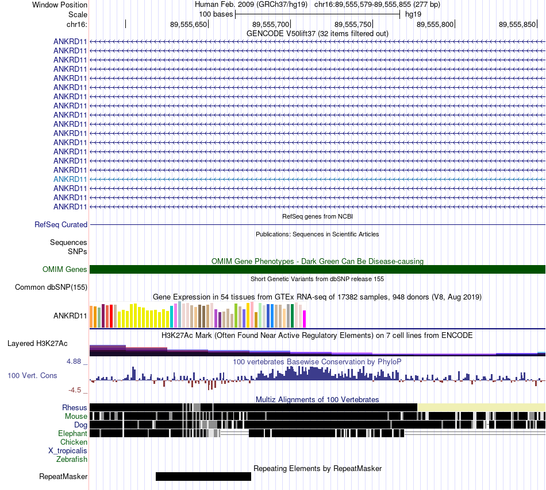Click the Scale track label

[78, 14]
